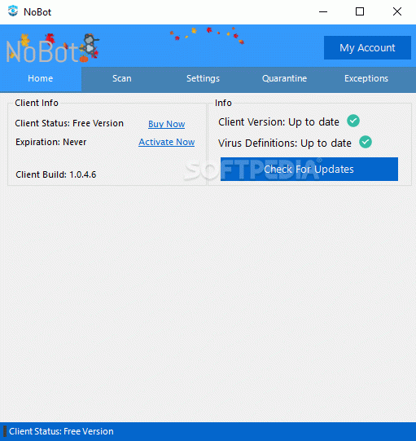Screen dimensions: 416x441
Task: Click the NoBot logo with autumn leaves
Action: tap(52, 48)
